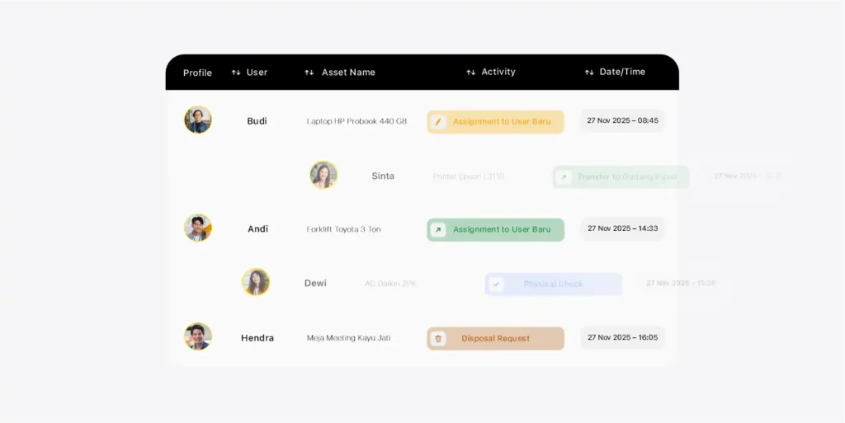Click the pencil icon in Budi's activity badge
This screenshot has width=845, height=423.
click(438, 122)
